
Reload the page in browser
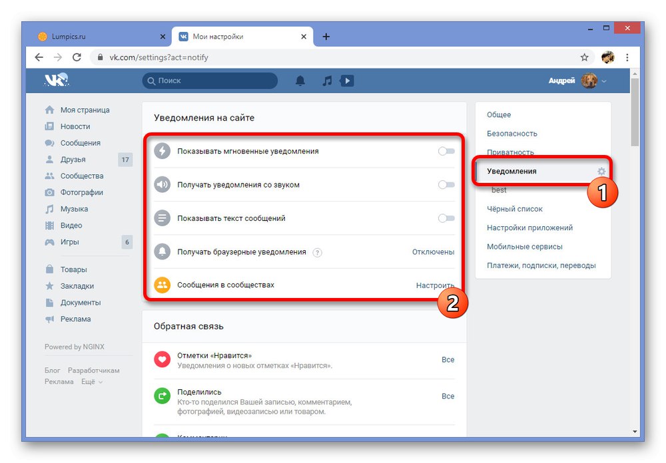(x=77, y=57)
